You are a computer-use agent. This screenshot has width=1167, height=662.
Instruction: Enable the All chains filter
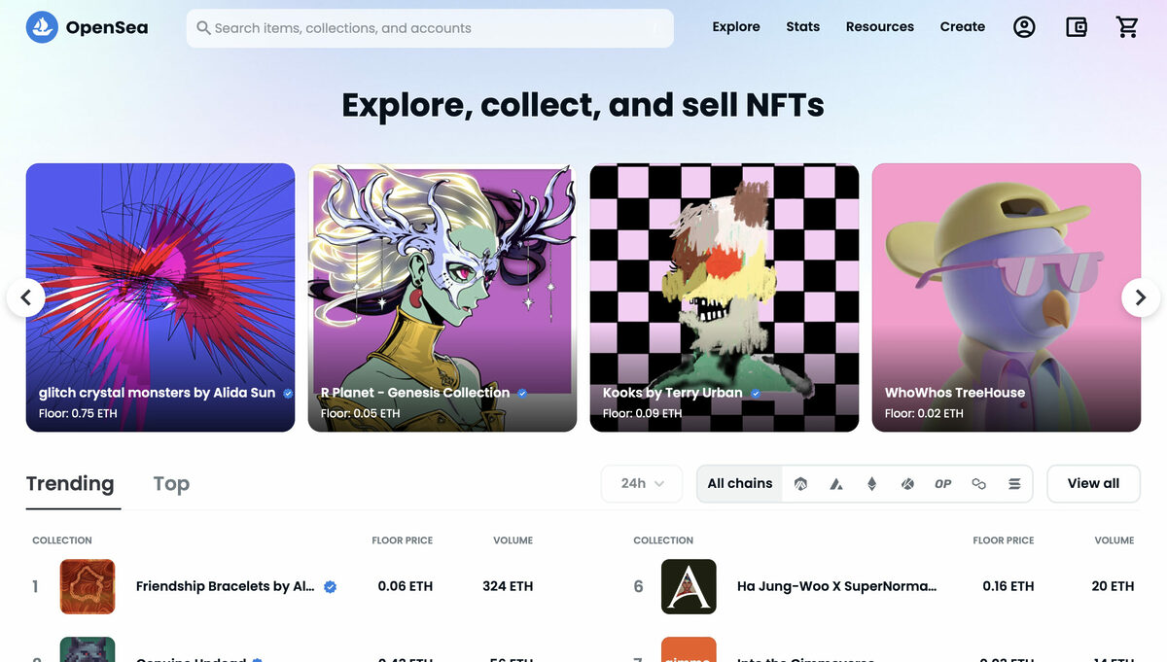739,483
